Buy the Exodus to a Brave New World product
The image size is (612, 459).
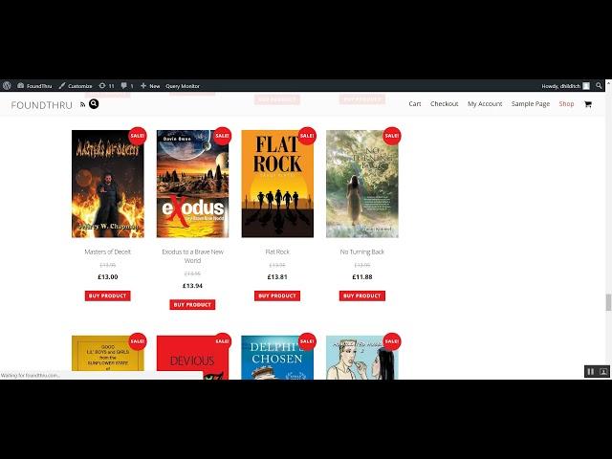coord(192,304)
